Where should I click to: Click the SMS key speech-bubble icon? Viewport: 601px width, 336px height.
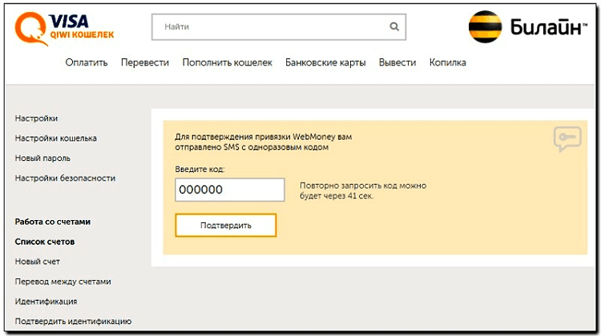[567, 139]
